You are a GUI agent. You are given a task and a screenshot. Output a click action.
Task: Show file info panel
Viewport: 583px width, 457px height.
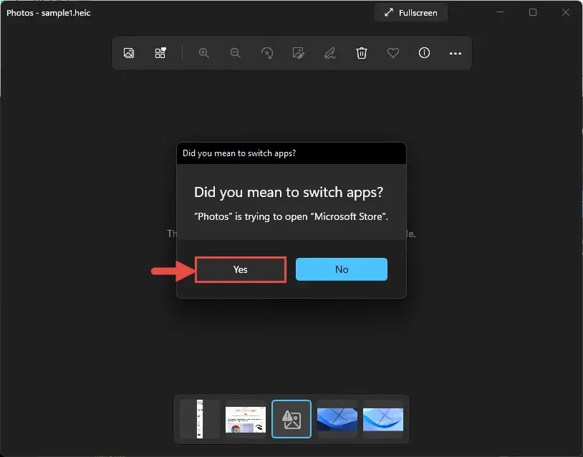click(x=424, y=53)
